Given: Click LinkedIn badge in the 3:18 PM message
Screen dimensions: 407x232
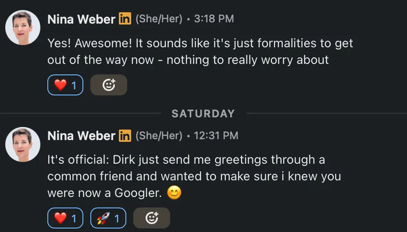Looking at the screenshot, I should click(125, 19).
